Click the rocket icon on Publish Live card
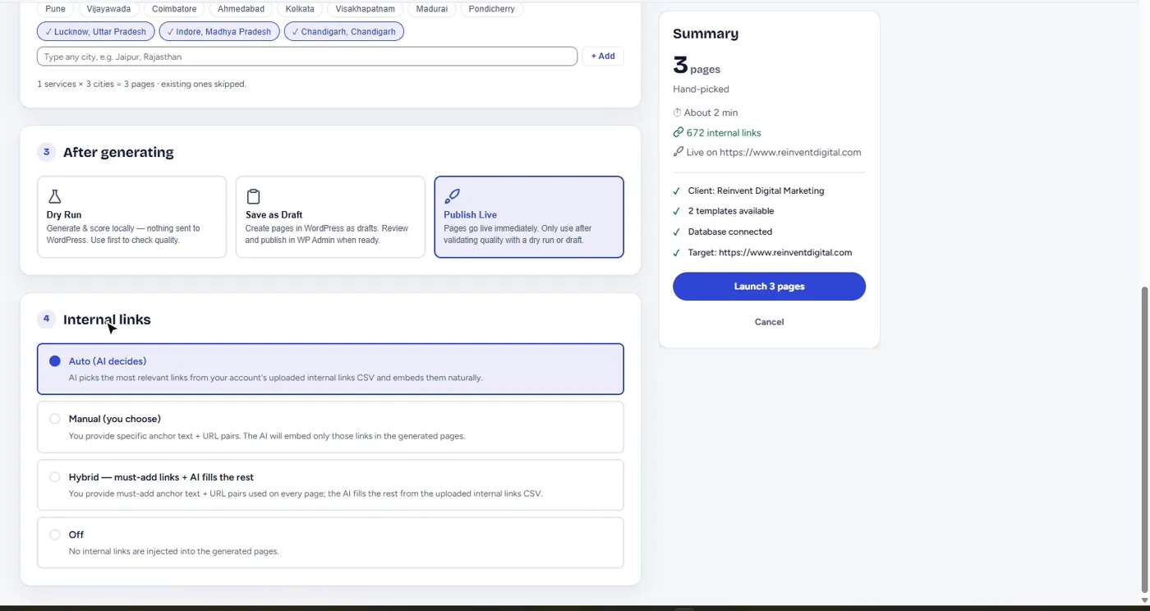Viewport: 1150px width, 611px height. point(452,196)
